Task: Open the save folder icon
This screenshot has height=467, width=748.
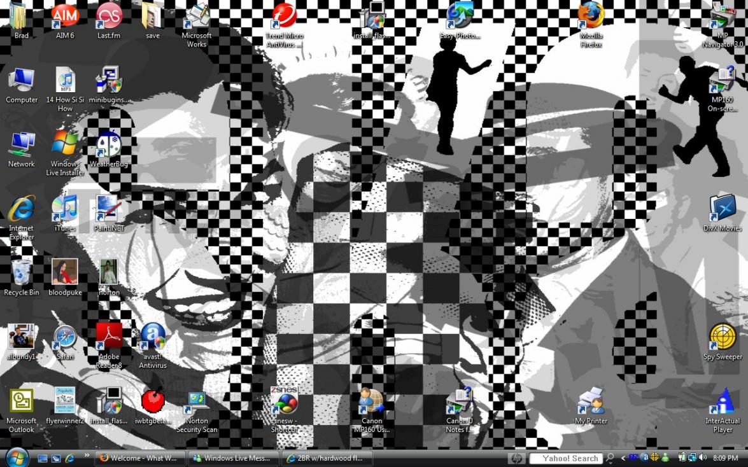Action: (x=153, y=21)
